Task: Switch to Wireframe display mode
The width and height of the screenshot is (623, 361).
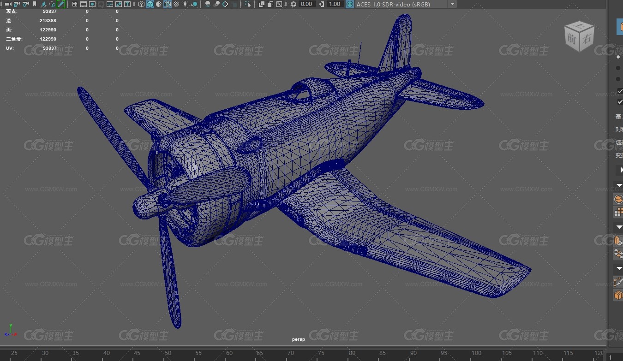Action: [x=142, y=4]
